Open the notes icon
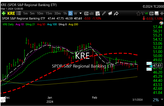The image size is (164, 106). tap(110, 13)
